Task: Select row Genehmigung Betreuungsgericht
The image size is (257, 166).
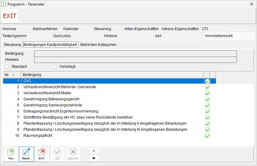Action: [109, 99]
